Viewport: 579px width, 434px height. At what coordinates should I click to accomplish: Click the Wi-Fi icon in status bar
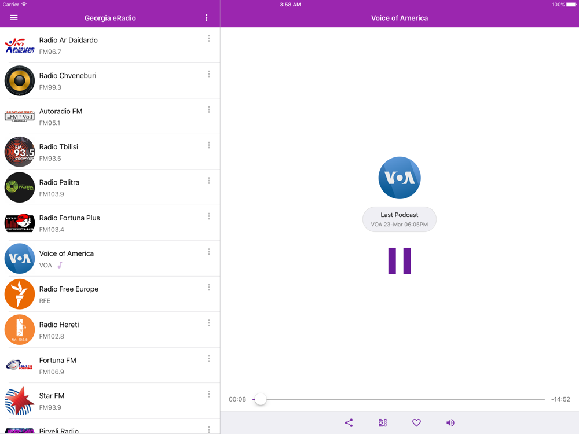pos(24,5)
